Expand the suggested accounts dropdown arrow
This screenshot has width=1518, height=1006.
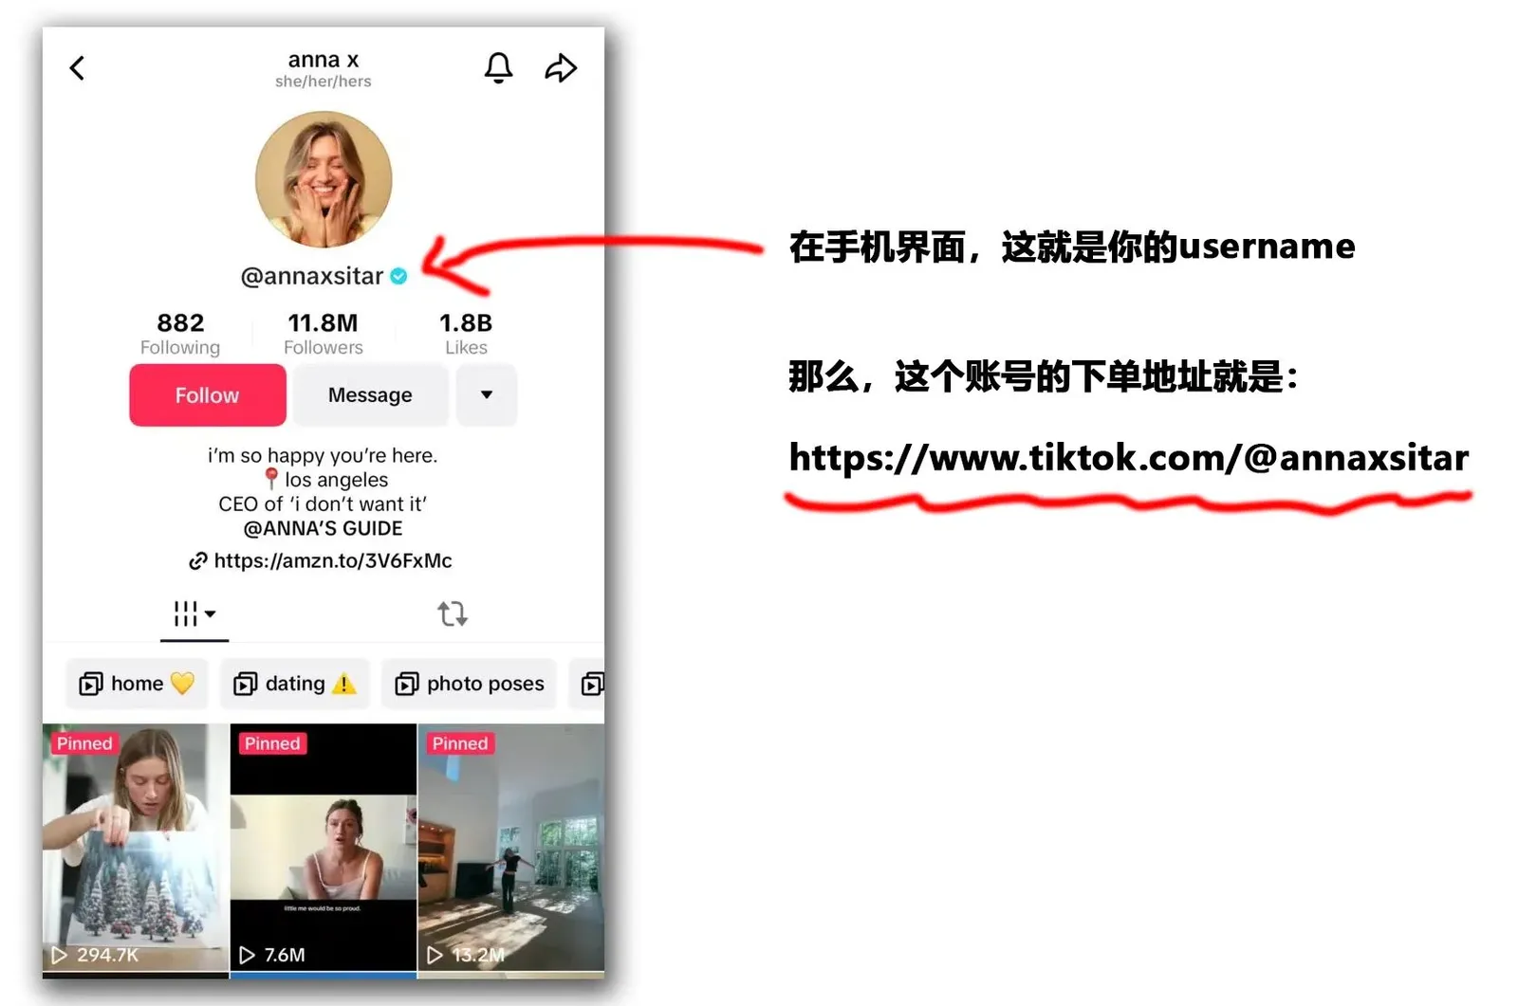click(x=487, y=395)
